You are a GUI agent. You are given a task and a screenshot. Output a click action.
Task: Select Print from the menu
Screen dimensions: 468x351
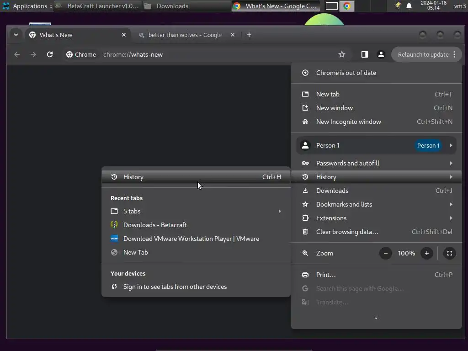pyautogui.click(x=377, y=275)
